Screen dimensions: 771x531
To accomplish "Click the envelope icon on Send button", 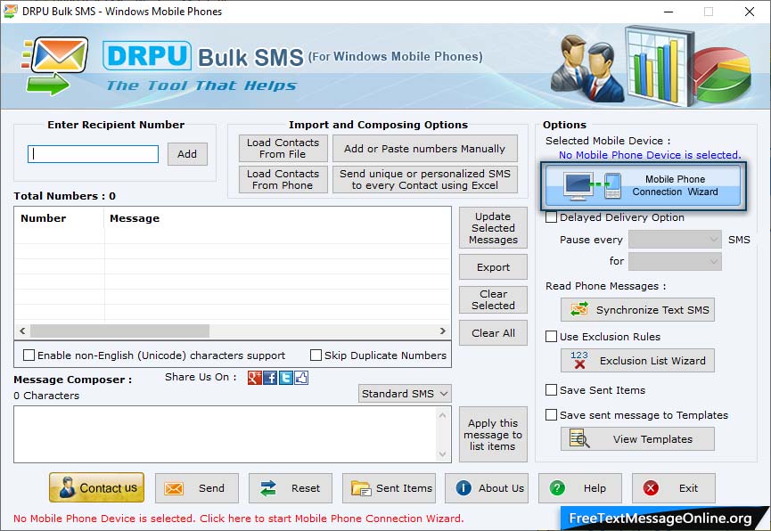I will point(174,488).
